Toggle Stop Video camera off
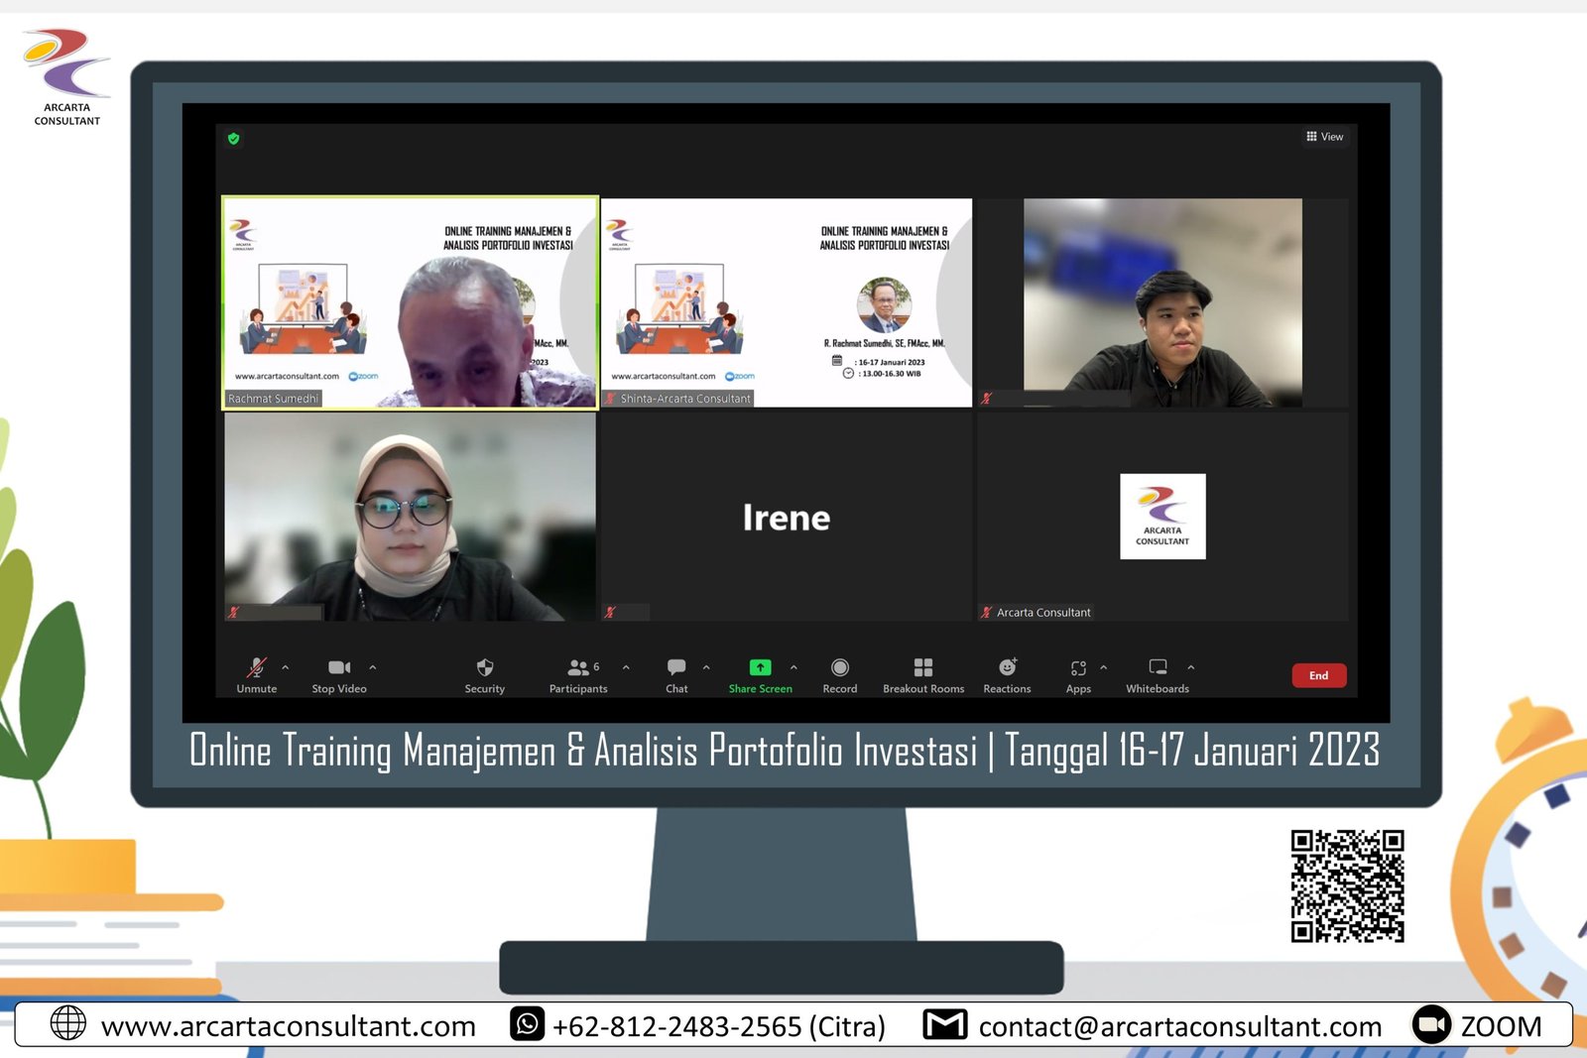The image size is (1587, 1058). [338, 668]
